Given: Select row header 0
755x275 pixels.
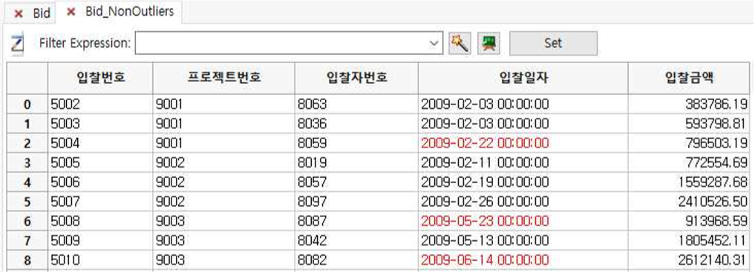Looking at the screenshot, I should (27, 105).
